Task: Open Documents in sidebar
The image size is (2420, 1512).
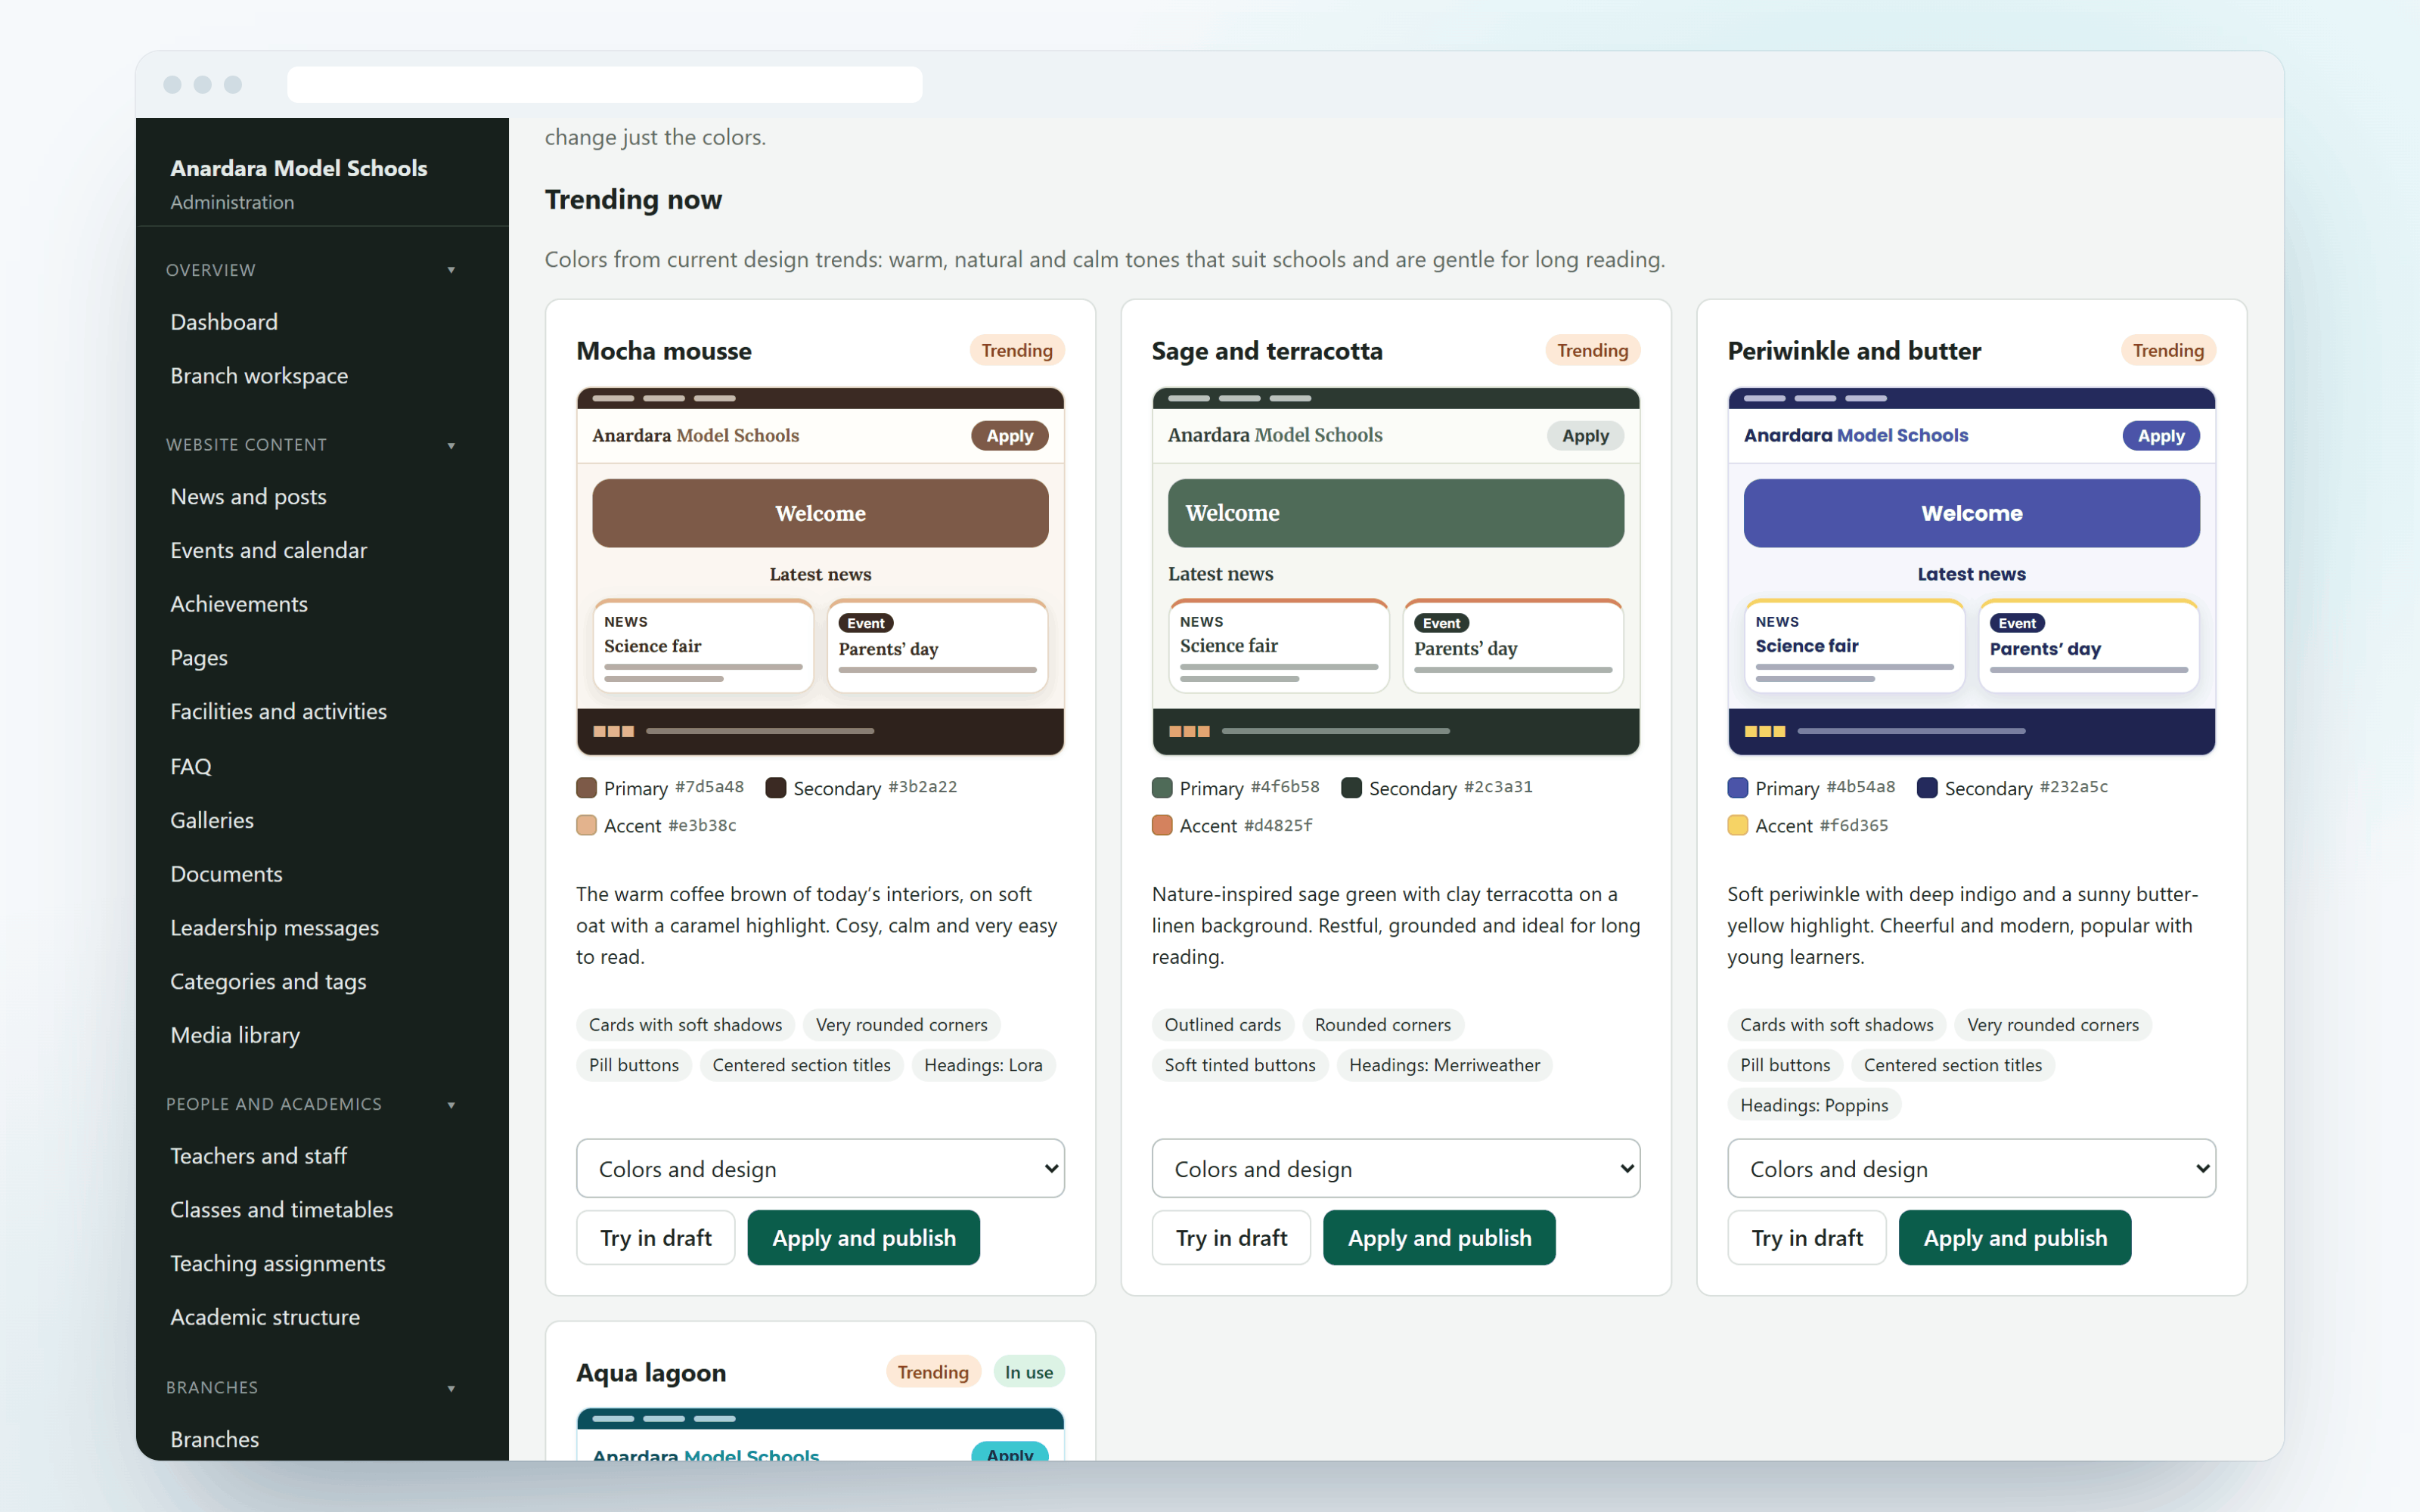Action: coord(226,874)
